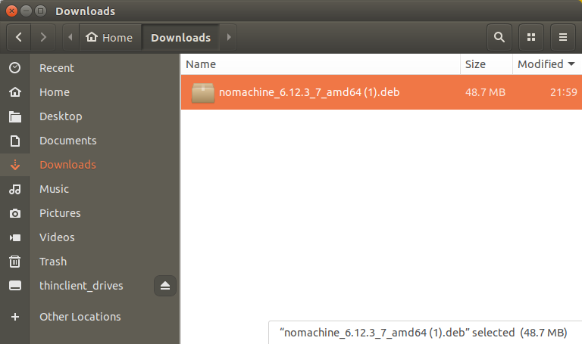This screenshot has height=344, width=582.
Task: Click the Pictures camera icon in the sidebar
Action: coord(15,213)
